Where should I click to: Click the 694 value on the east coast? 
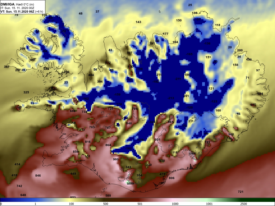260,94
